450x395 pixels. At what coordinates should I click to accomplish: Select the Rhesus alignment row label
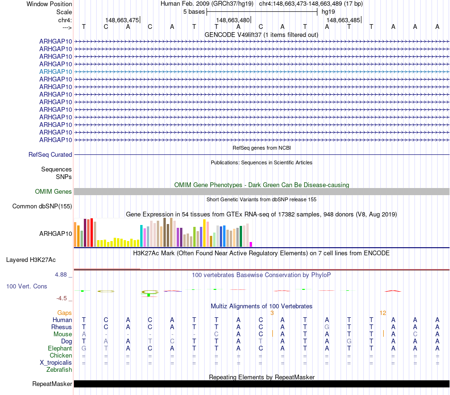click(62, 327)
